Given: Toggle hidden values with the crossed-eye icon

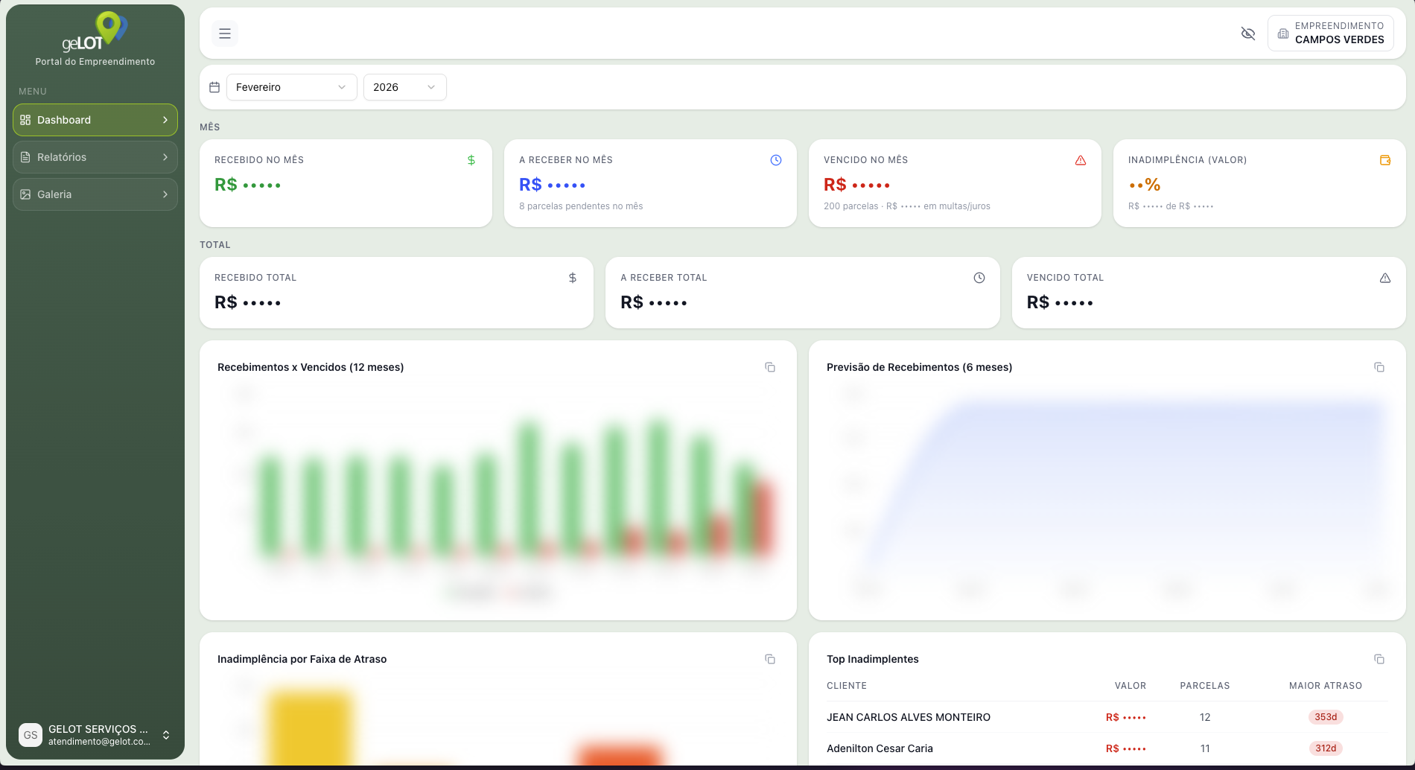Looking at the screenshot, I should (x=1248, y=34).
